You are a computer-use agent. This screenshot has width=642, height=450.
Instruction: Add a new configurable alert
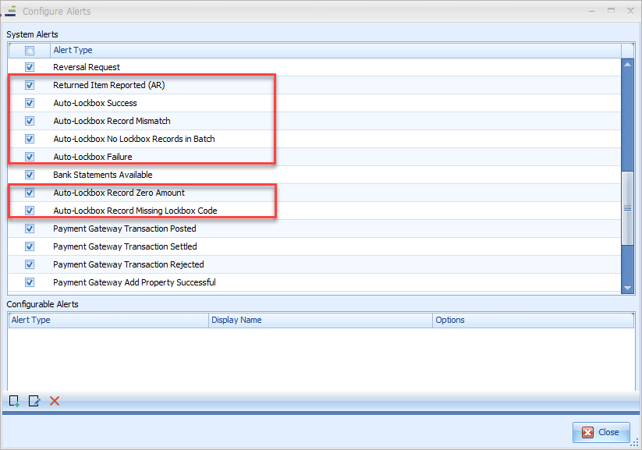[14, 401]
